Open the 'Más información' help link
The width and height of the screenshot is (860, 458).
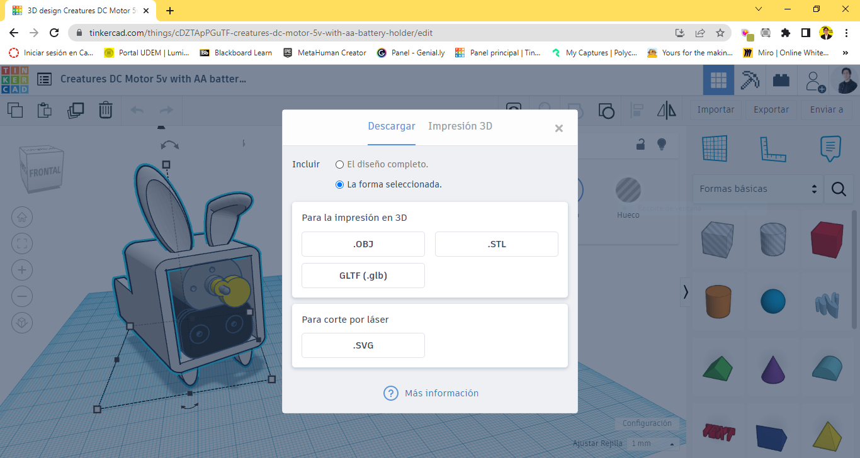pyautogui.click(x=431, y=393)
